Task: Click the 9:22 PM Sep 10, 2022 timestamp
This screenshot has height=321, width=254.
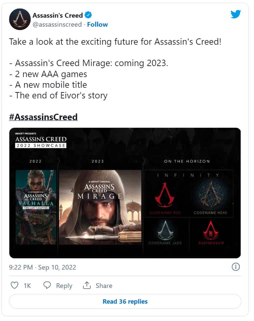Action: coord(43,267)
